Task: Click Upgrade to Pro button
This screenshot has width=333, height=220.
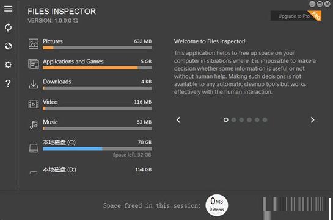Action: (296, 16)
